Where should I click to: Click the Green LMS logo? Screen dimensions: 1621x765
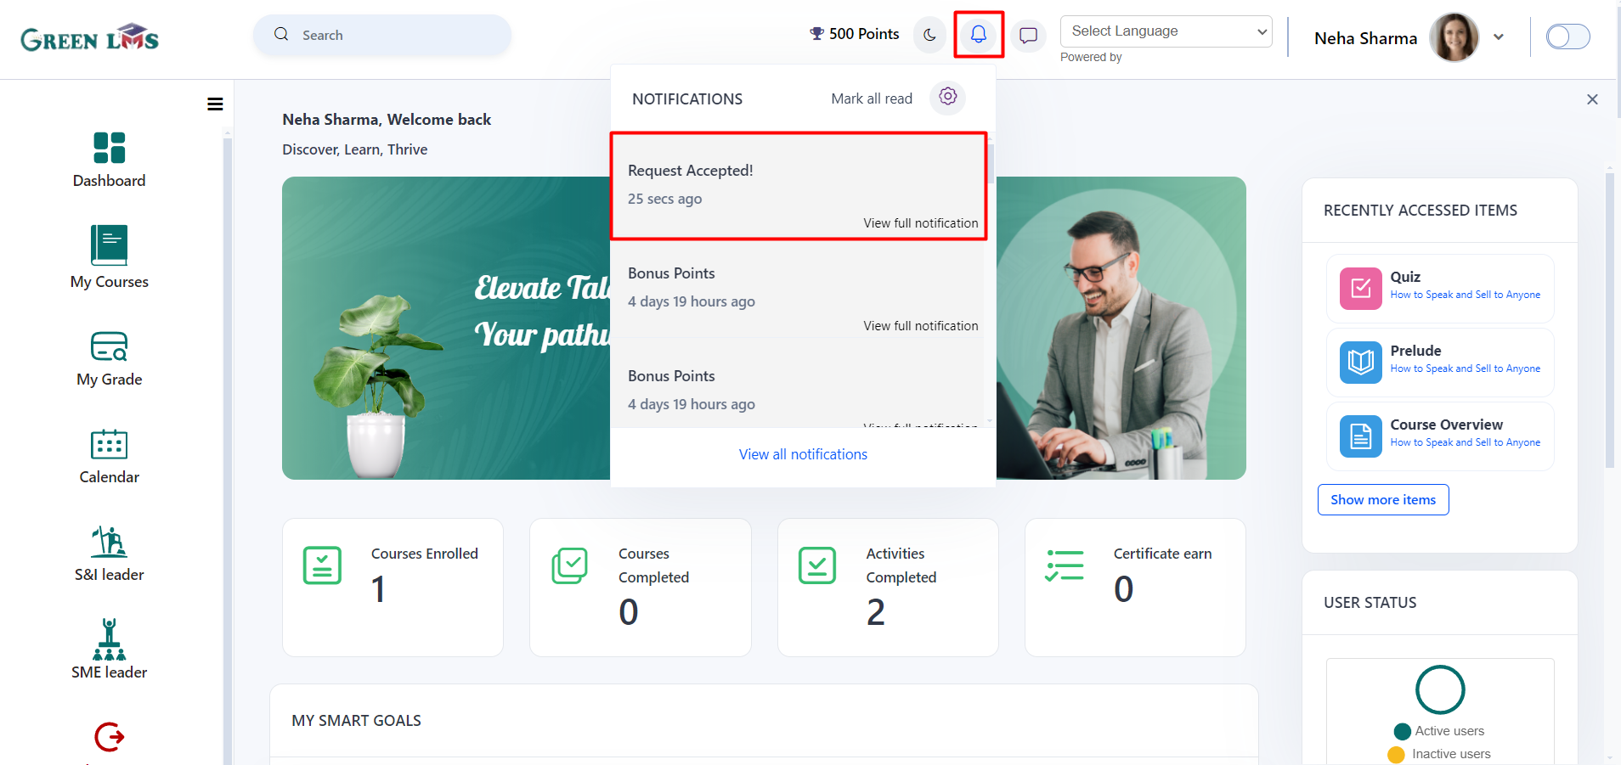pos(90,38)
